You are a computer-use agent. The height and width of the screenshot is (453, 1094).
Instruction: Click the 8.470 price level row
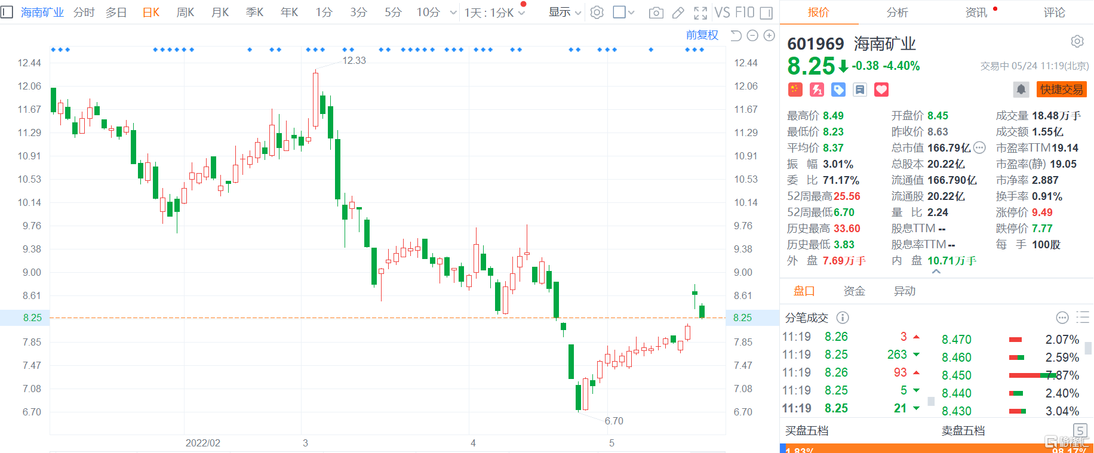[1010, 340]
